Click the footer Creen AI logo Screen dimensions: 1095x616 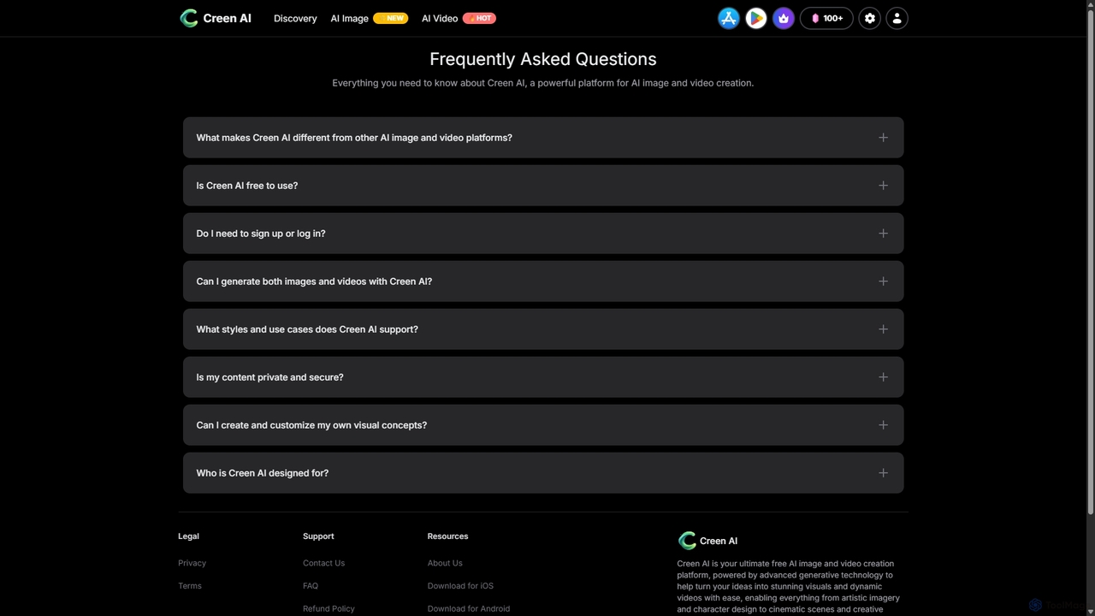point(707,541)
